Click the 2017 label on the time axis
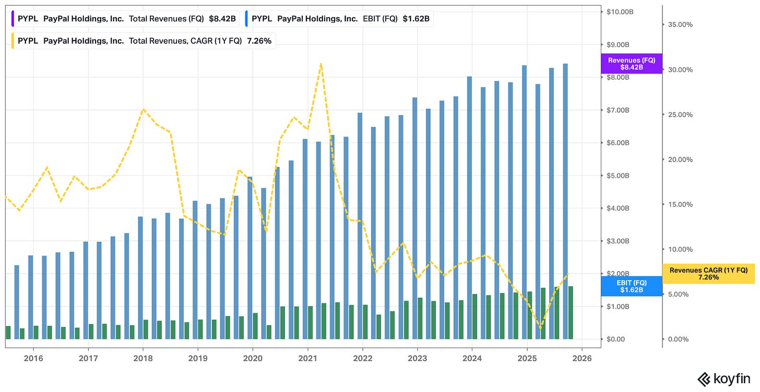 tap(88, 358)
